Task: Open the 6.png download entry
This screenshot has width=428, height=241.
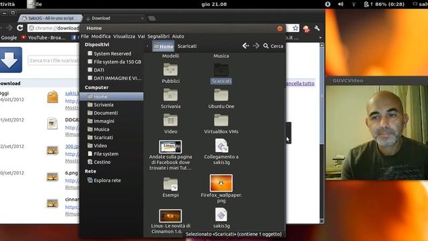Action: [x=72, y=173]
